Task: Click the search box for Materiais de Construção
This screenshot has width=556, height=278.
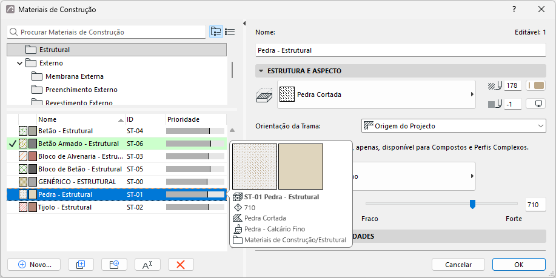Action: (106, 32)
